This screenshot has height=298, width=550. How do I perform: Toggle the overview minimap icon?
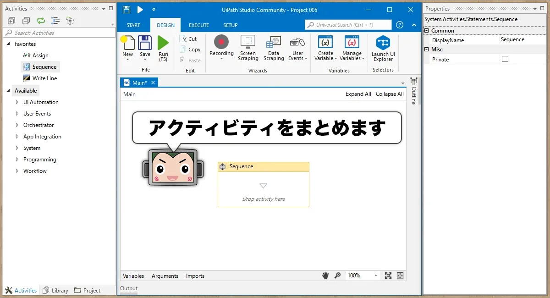click(400, 276)
